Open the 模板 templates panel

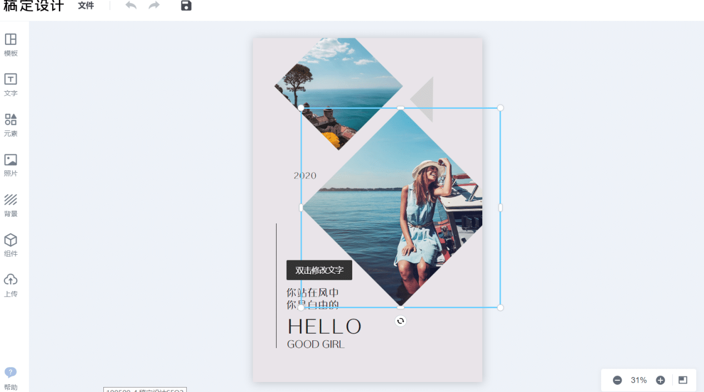click(x=11, y=44)
